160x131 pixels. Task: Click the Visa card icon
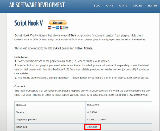(x=54, y=28)
